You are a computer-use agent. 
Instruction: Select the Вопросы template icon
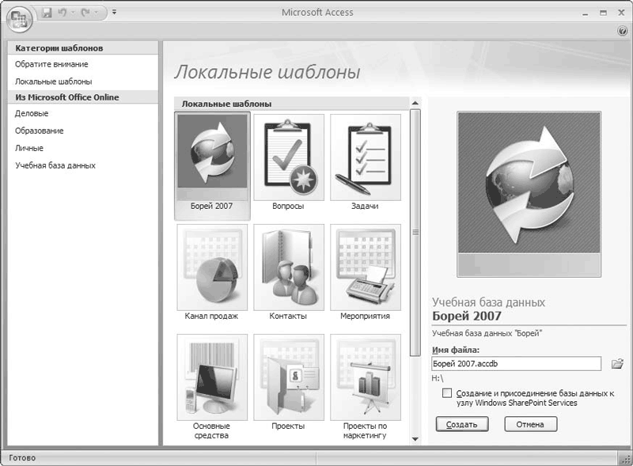(288, 157)
